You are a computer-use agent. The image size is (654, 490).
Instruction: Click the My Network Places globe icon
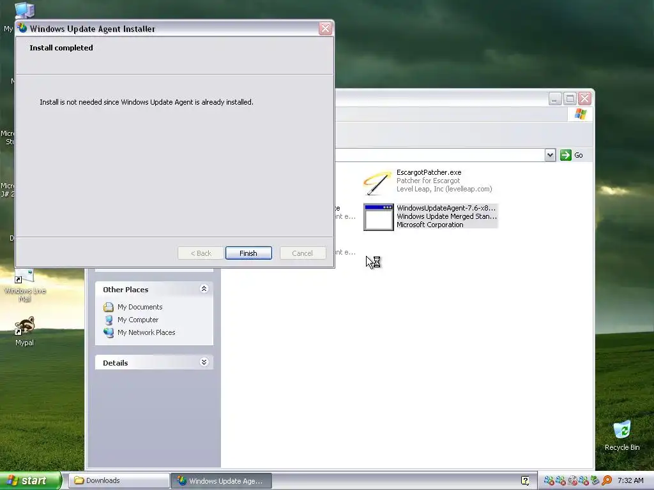[x=109, y=332]
